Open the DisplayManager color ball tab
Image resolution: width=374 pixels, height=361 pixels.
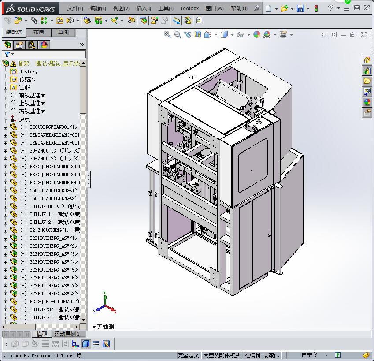pos(44,45)
